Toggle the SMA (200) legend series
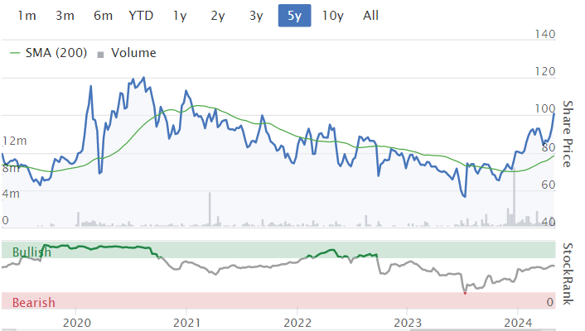The image size is (585, 331). (x=49, y=53)
